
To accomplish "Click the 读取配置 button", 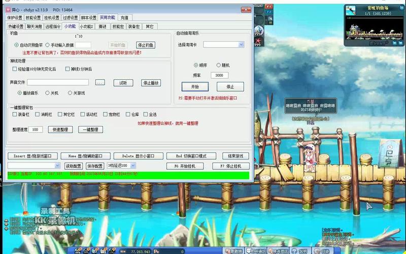I will (x=73, y=166).
